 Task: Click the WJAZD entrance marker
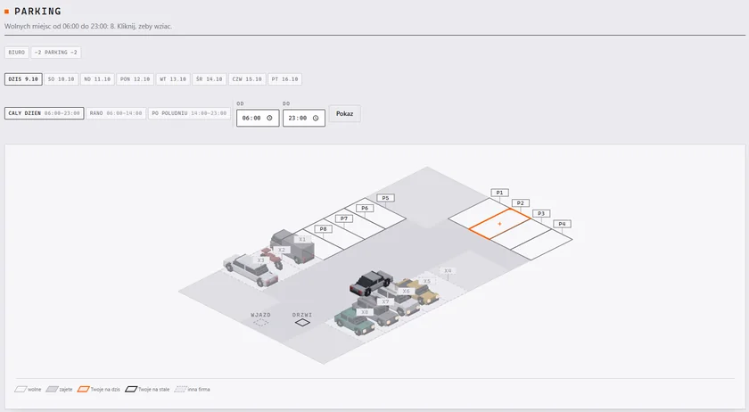[x=260, y=323]
